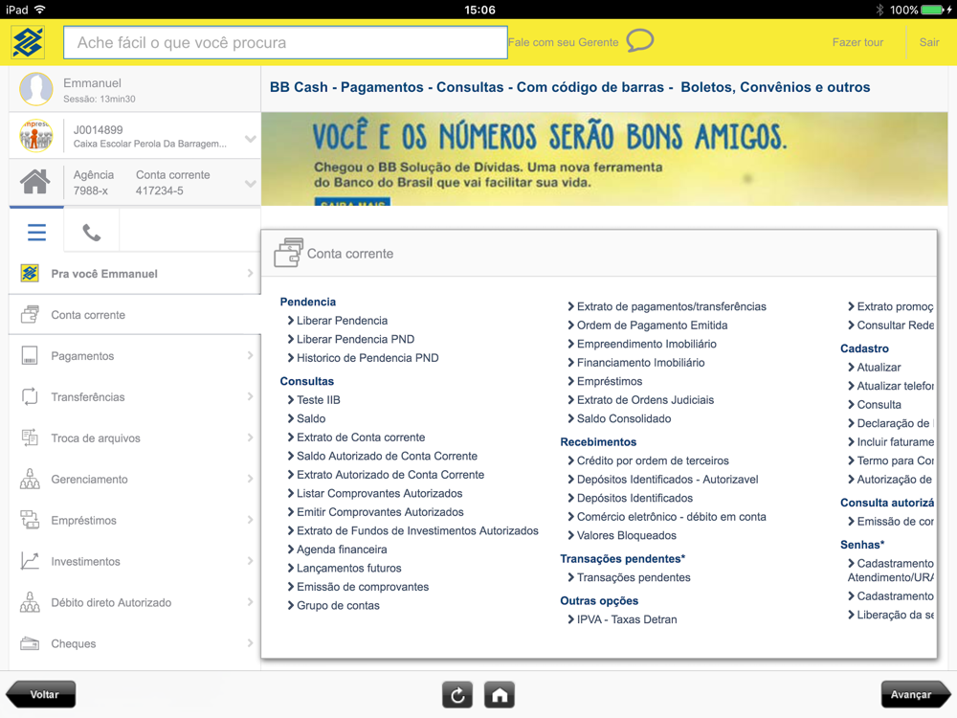The image size is (957, 718).
Task: Click the refresh icon in bottom bar
Action: click(x=457, y=695)
